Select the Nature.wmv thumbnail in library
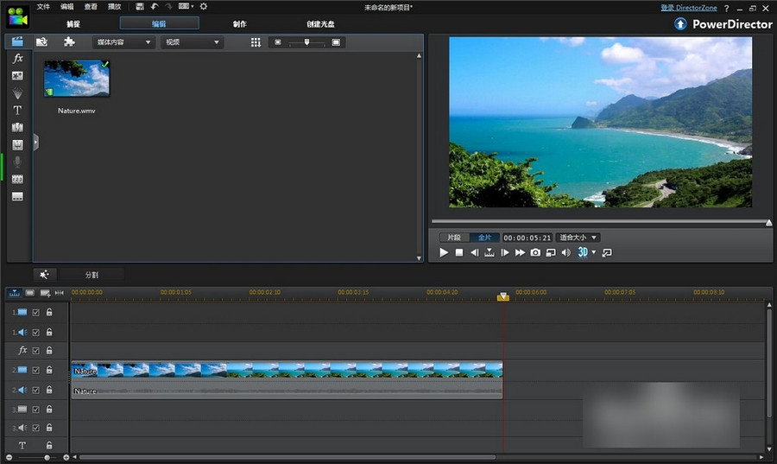The width and height of the screenshot is (777, 464). (x=77, y=79)
